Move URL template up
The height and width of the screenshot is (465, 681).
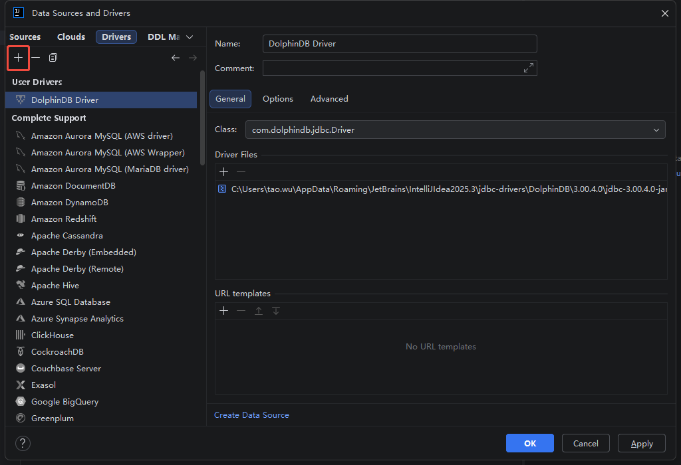pos(259,311)
